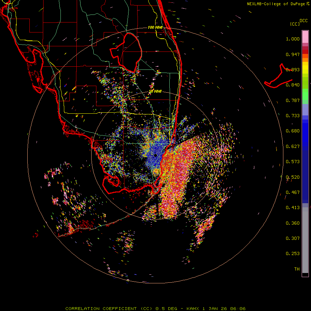Viewport: 311px width, 311px height.
Task: Click the [CC] units label
Action: pyautogui.click(x=295, y=24)
